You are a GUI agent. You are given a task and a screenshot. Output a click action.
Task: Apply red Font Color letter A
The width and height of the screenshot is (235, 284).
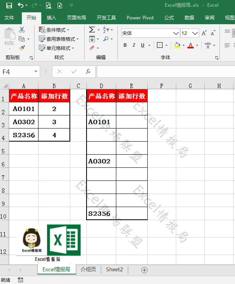pos(191,45)
